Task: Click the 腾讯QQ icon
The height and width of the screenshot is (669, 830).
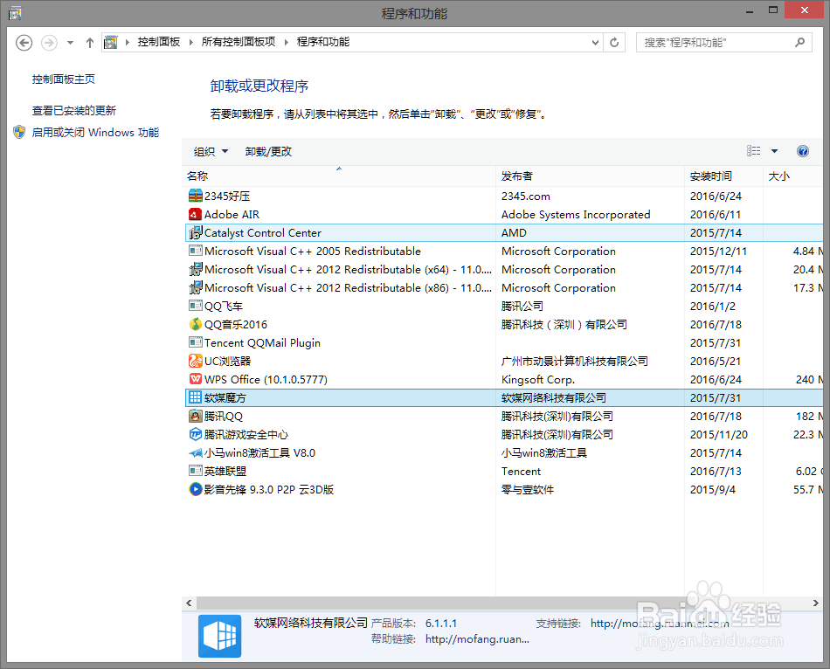Action: click(196, 416)
